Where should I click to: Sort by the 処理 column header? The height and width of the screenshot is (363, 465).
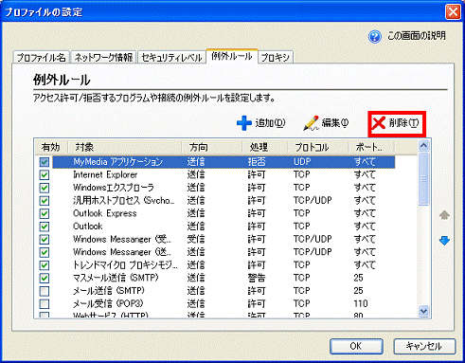(265, 147)
